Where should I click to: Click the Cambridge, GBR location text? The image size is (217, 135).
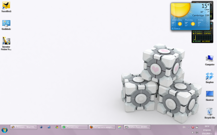click(x=201, y=15)
